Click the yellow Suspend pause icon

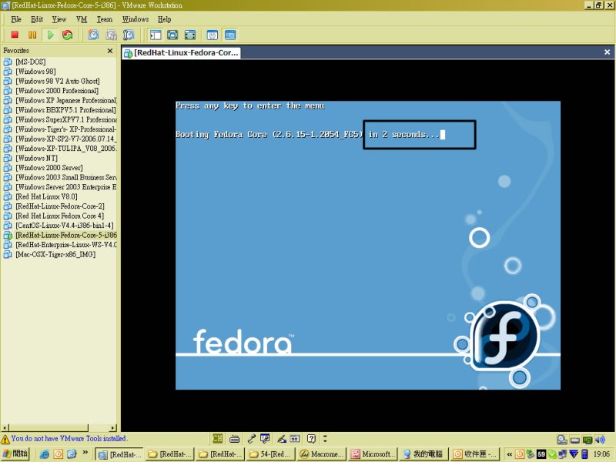[32, 35]
